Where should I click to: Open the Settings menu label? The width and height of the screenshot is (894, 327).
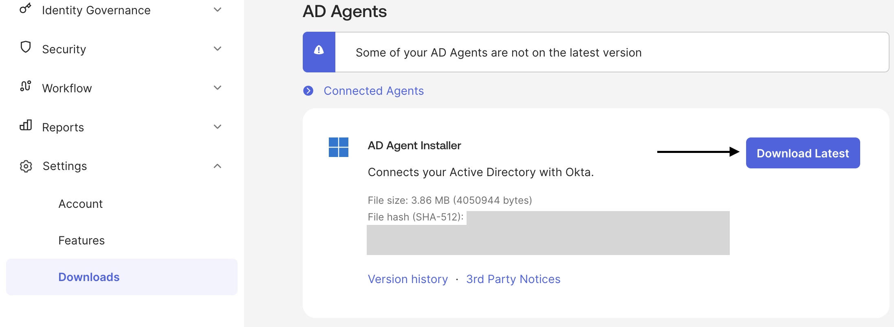point(65,166)
